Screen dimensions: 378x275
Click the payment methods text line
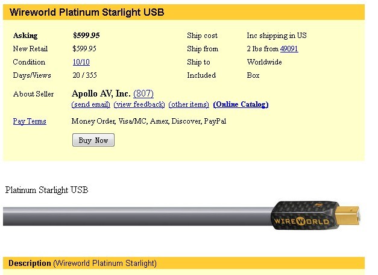pyautogui.click(x=149, y=121)
